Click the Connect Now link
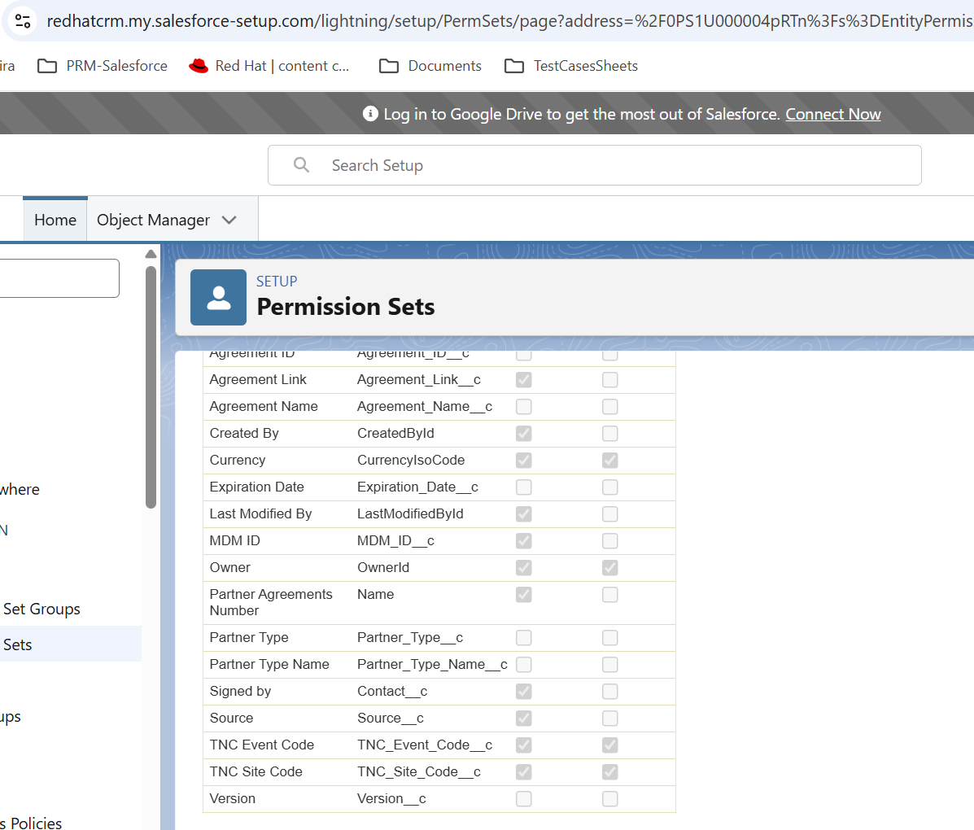This screenshot has height=830, width=974. (x=833, y=114)
